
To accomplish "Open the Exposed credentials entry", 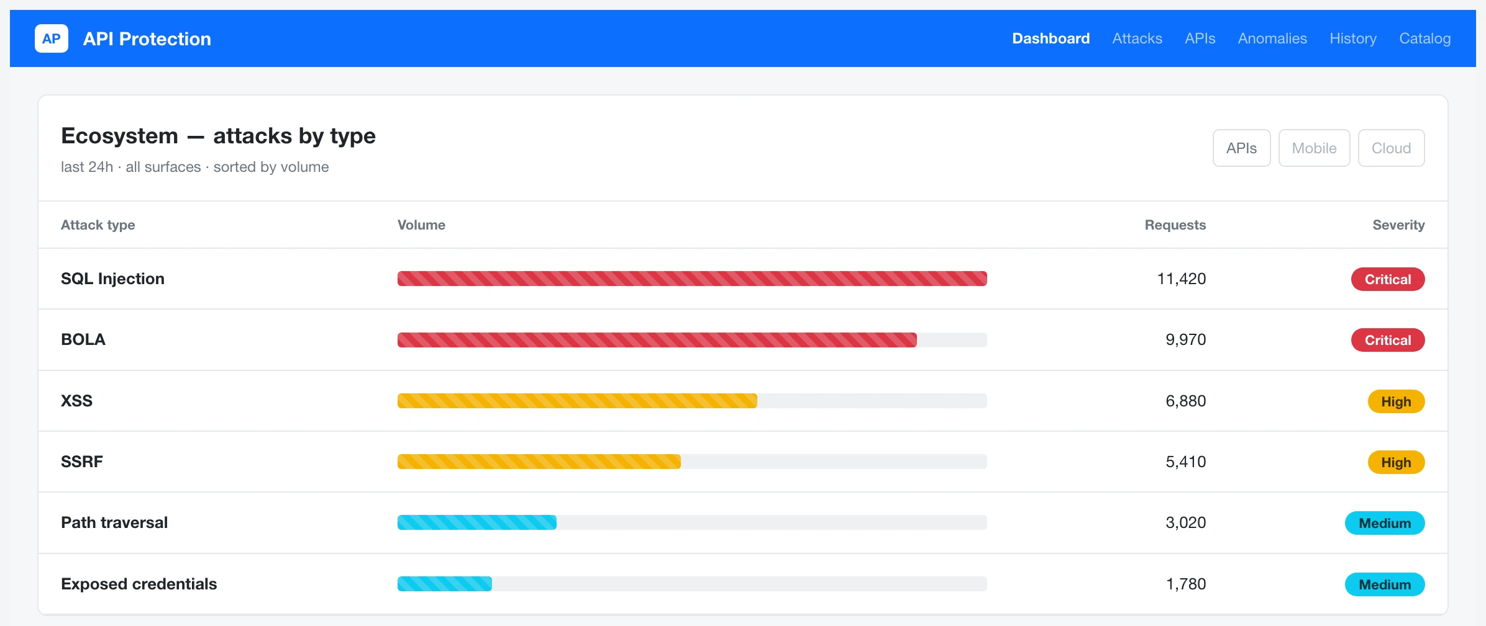I will 139,584.
